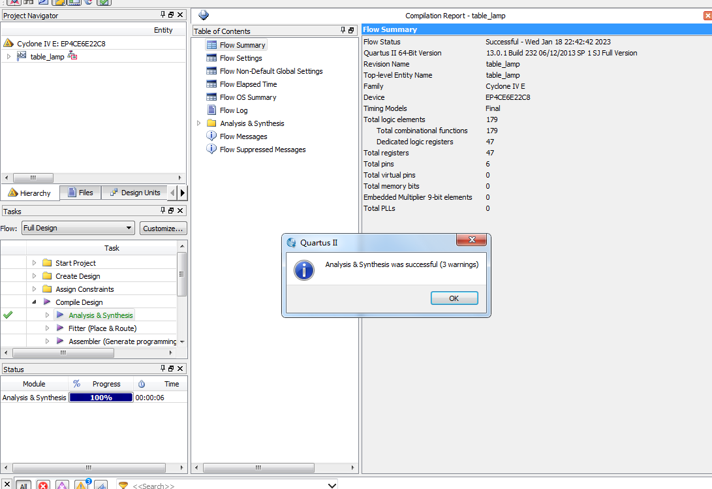Pin the Table of Contents panel
This screenshot has height=489, width=712.
pos(343,31)
